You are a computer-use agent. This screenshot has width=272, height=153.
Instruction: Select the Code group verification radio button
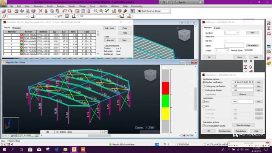pyautogui.click(x=204, y=86)
